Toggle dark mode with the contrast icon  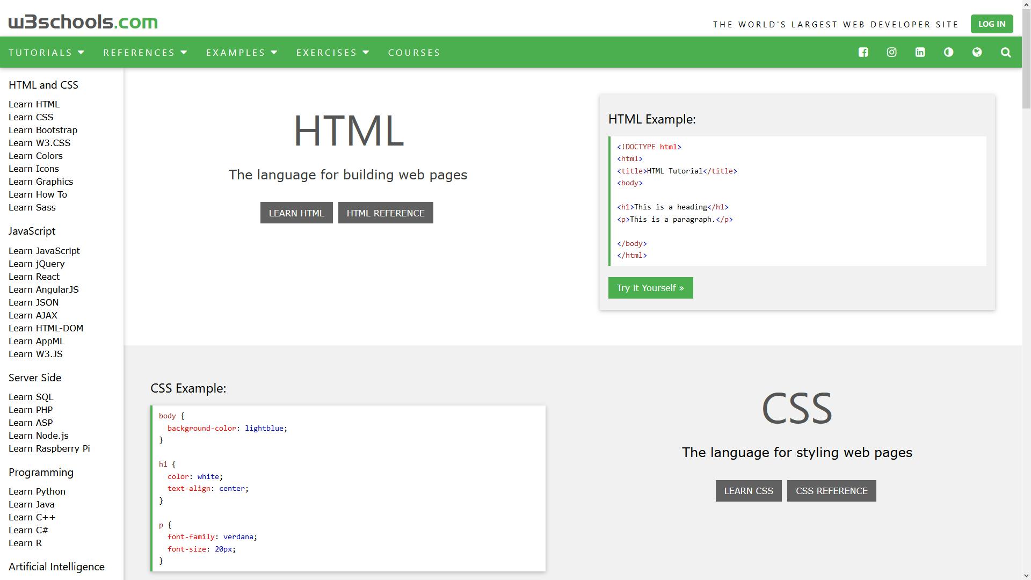(948, 52)
